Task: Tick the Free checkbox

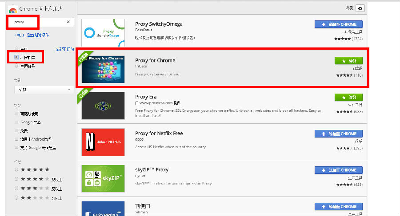Action: pyautogui.click(x=16, y=130)
